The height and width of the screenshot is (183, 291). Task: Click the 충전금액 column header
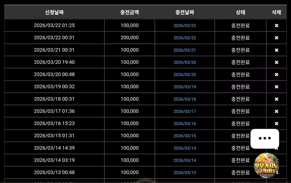coord(129,12)
